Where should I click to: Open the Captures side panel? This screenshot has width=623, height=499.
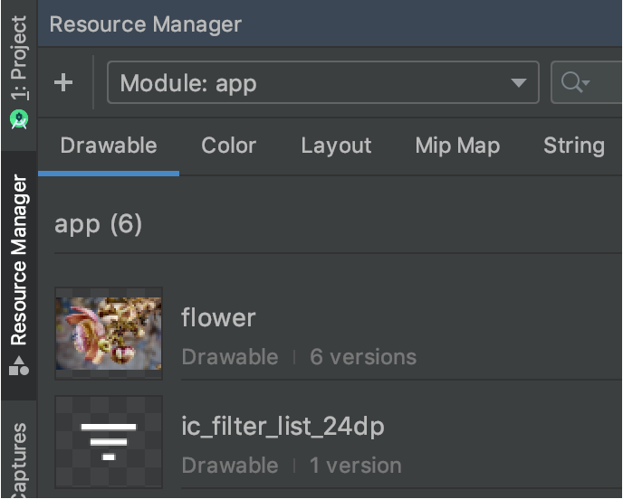coord(19,459)
